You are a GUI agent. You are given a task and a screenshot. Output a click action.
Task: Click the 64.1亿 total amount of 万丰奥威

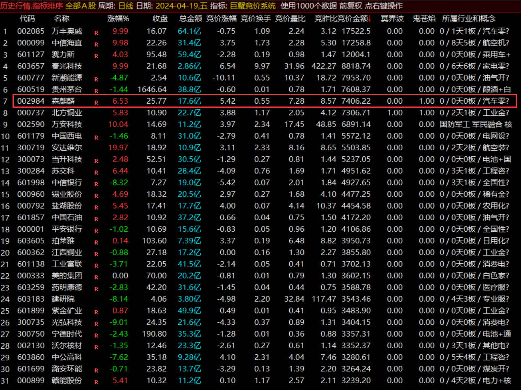pyautogui.click(x=189, y=31)
